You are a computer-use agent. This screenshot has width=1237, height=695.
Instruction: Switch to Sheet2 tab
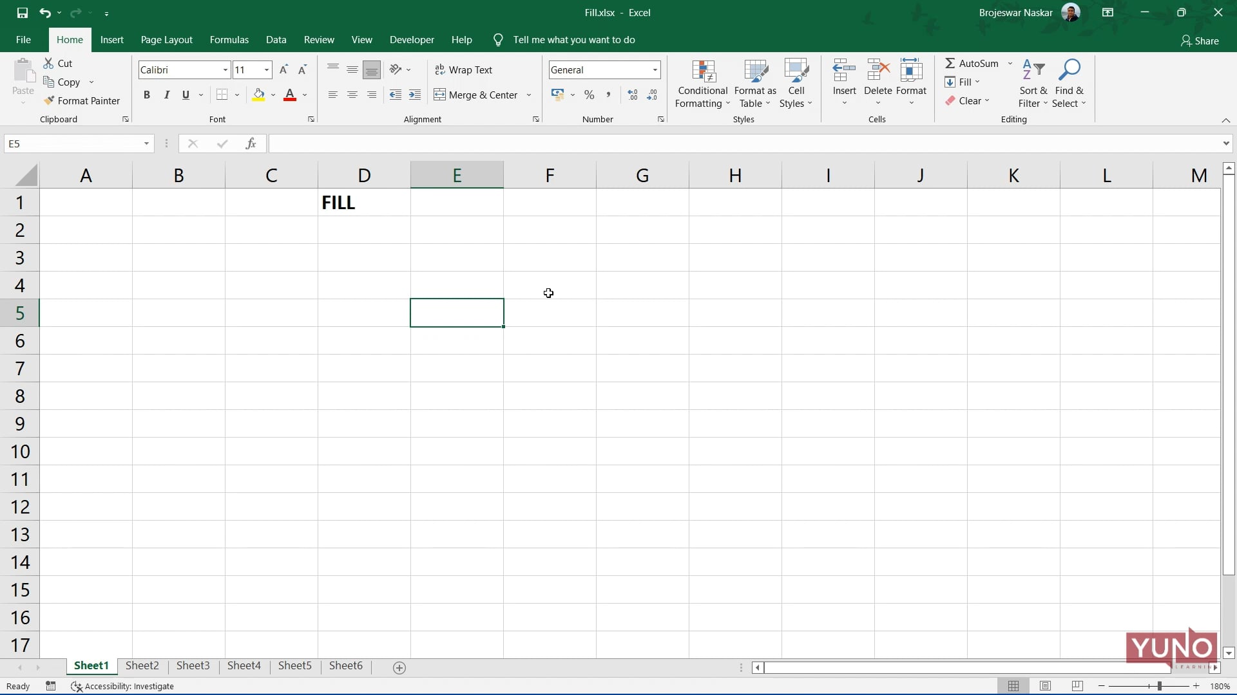coord(142,665)
